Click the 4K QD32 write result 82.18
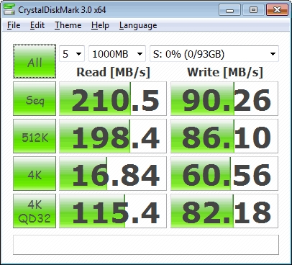Screen dimensions: 292x265 click(x=224, y=211)
